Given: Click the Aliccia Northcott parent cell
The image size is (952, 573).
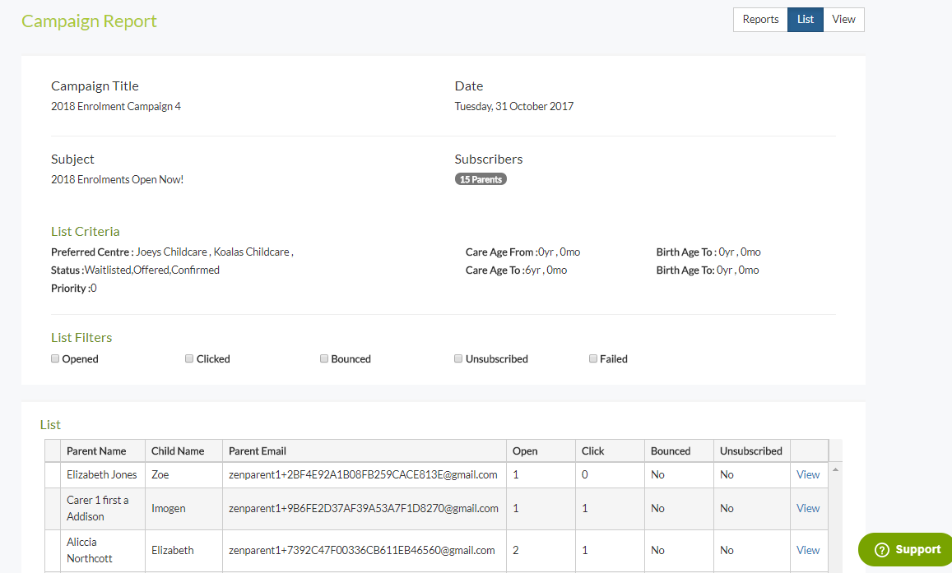Looking at the screenshot, I should click(102, 550).
